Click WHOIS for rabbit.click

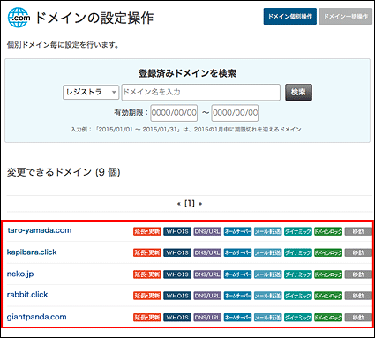click(x=177, y=296)
